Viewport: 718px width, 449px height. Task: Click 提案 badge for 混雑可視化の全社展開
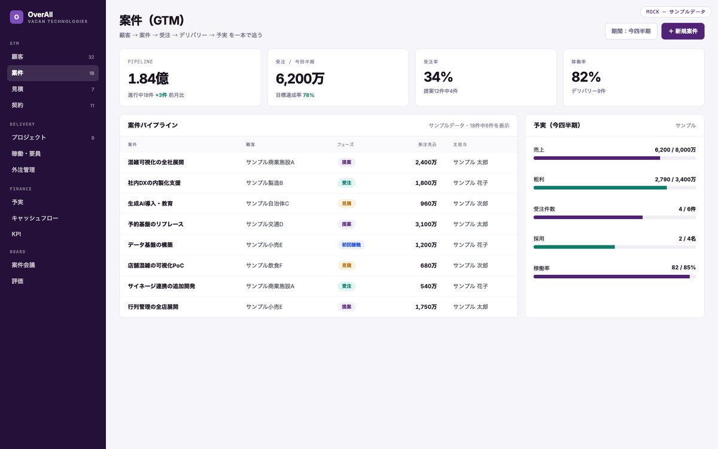346,162
